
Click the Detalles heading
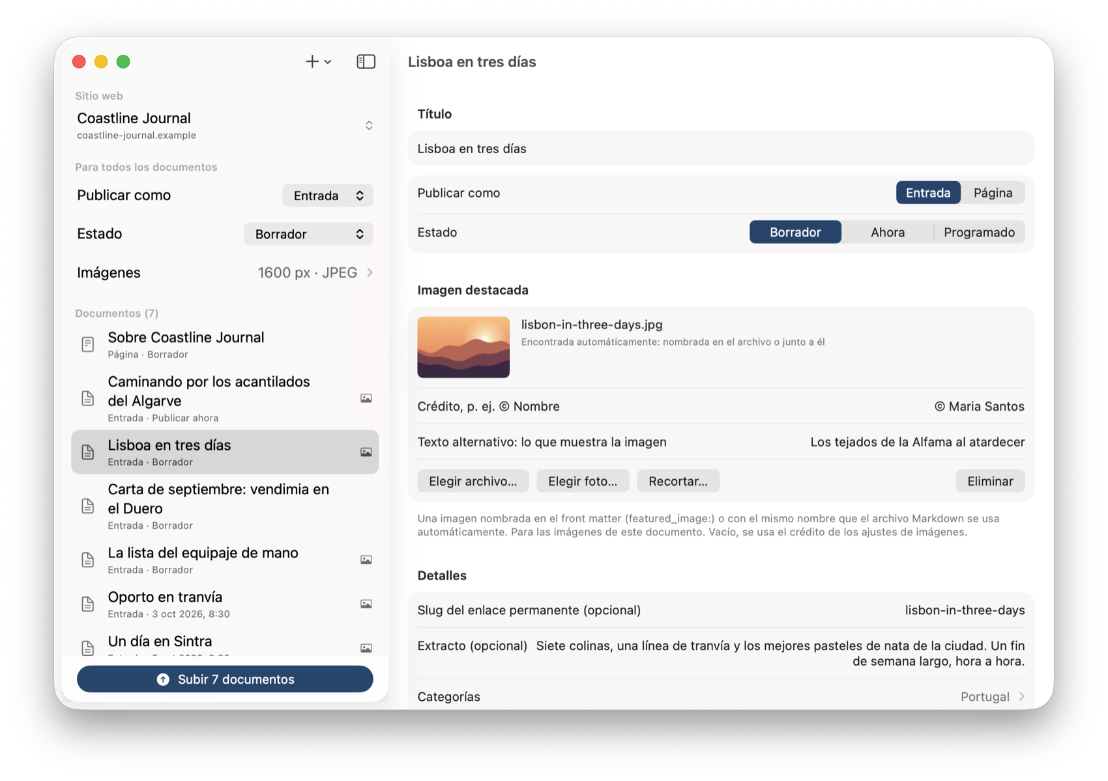[442, 576]
